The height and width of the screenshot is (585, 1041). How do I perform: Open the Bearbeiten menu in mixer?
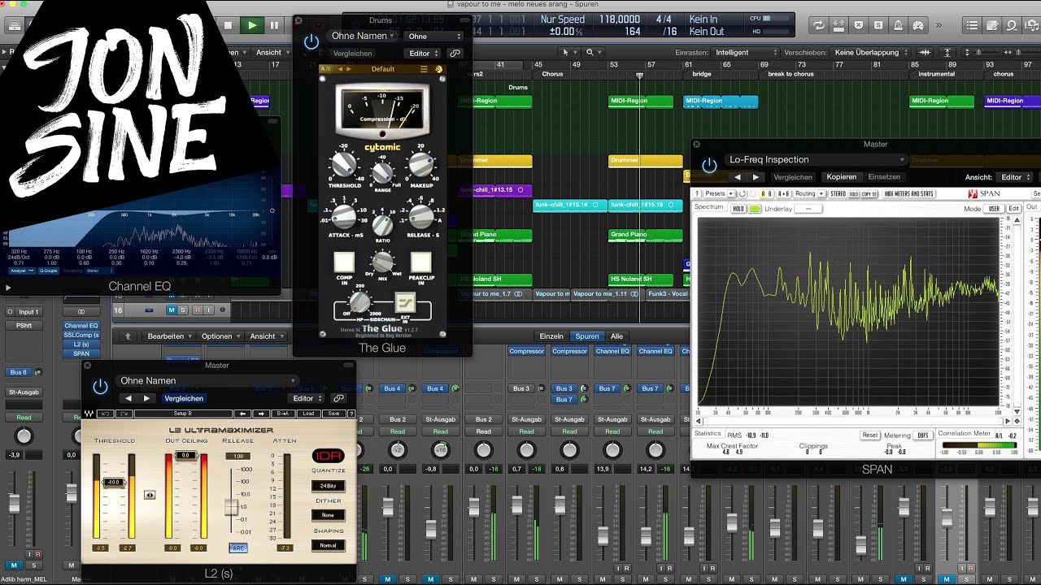pos(169,336)
